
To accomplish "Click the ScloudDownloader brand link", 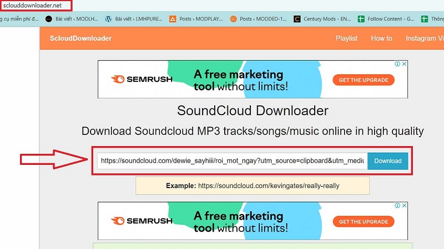I will pyautogui.click(x=79, y=38).
